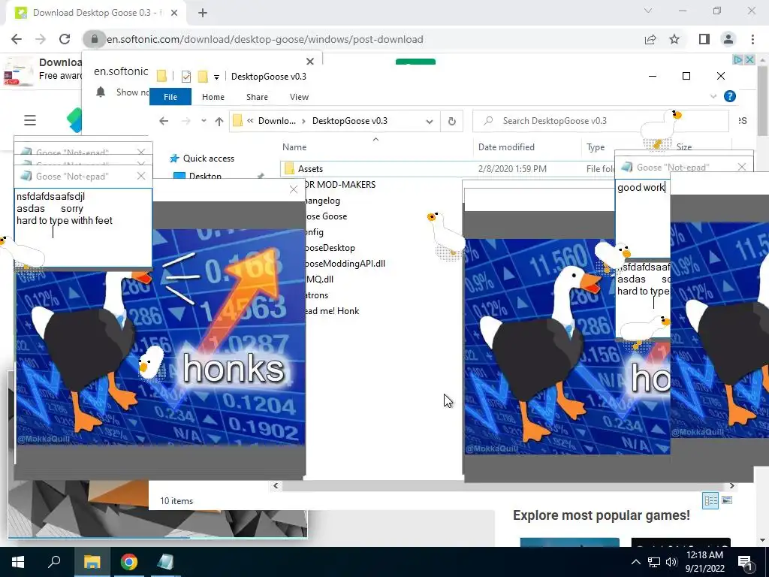Sort by Date modified column
This screenshot has height=577, width=769.
coord(506,147)
